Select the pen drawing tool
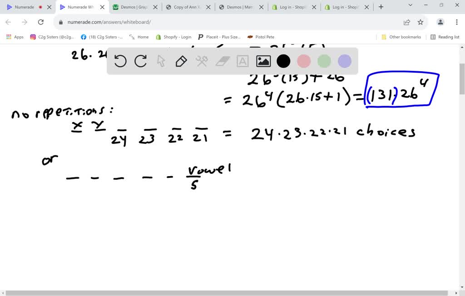The image size is (465, 296). pos(181,61)
